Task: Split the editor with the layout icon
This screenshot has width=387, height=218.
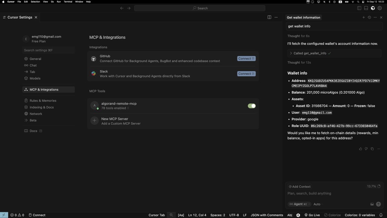Action: coord(269,17)
